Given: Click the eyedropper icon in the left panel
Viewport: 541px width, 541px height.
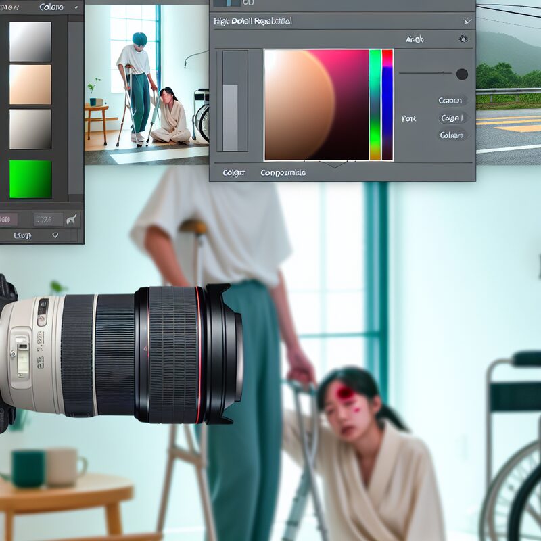Looking at the screenshot, I should pyautogui.click(x=71, y=219).
